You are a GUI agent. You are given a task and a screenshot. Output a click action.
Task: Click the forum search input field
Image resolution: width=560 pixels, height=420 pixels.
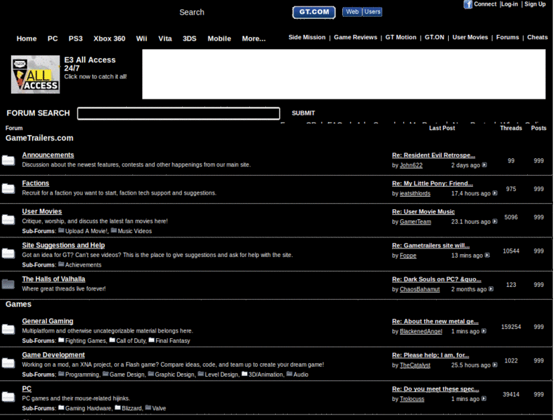point(178,113)
